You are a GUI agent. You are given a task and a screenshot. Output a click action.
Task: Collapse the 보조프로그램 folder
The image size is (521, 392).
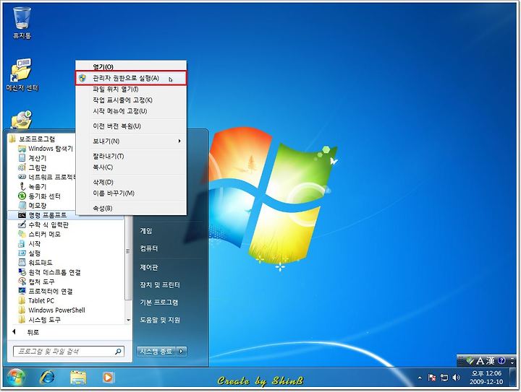33,139
